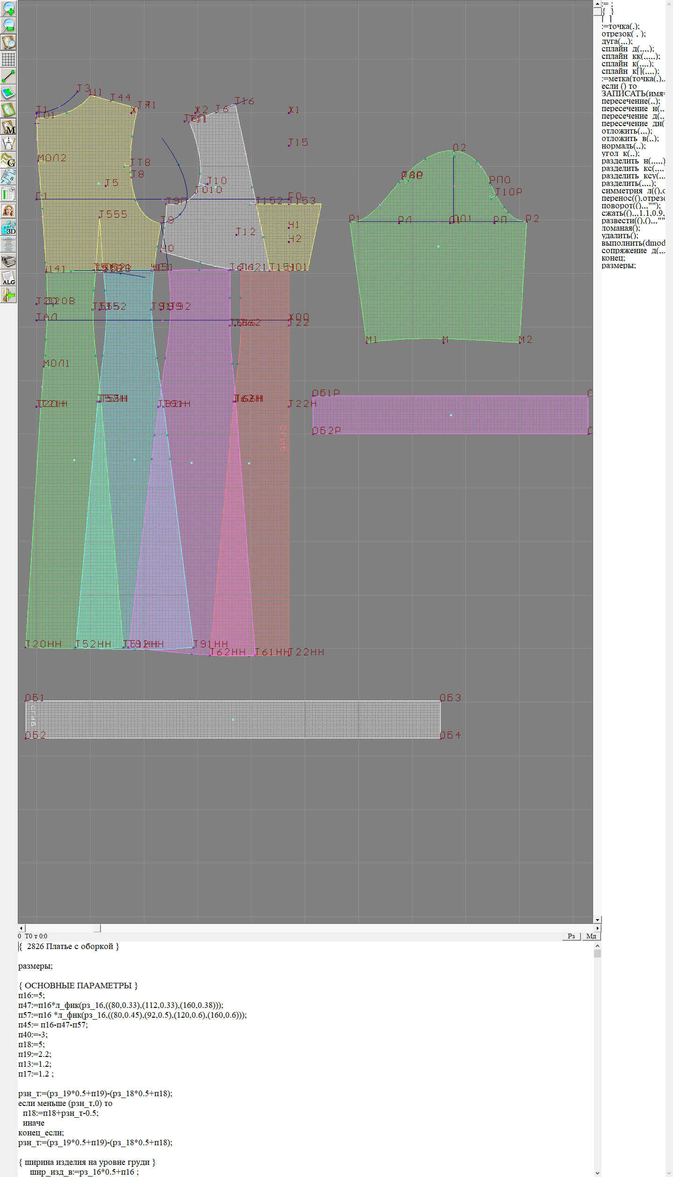Place cursor on 'ОСНОВНЫЕ ПАРАМЕТРЫ' comment line
Screen dimensions: 673x1177
click(x=78, y=986)
